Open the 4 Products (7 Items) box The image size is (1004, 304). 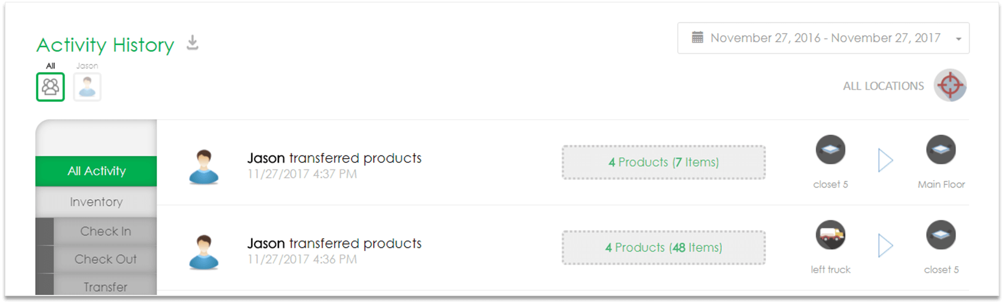(663, 162)
